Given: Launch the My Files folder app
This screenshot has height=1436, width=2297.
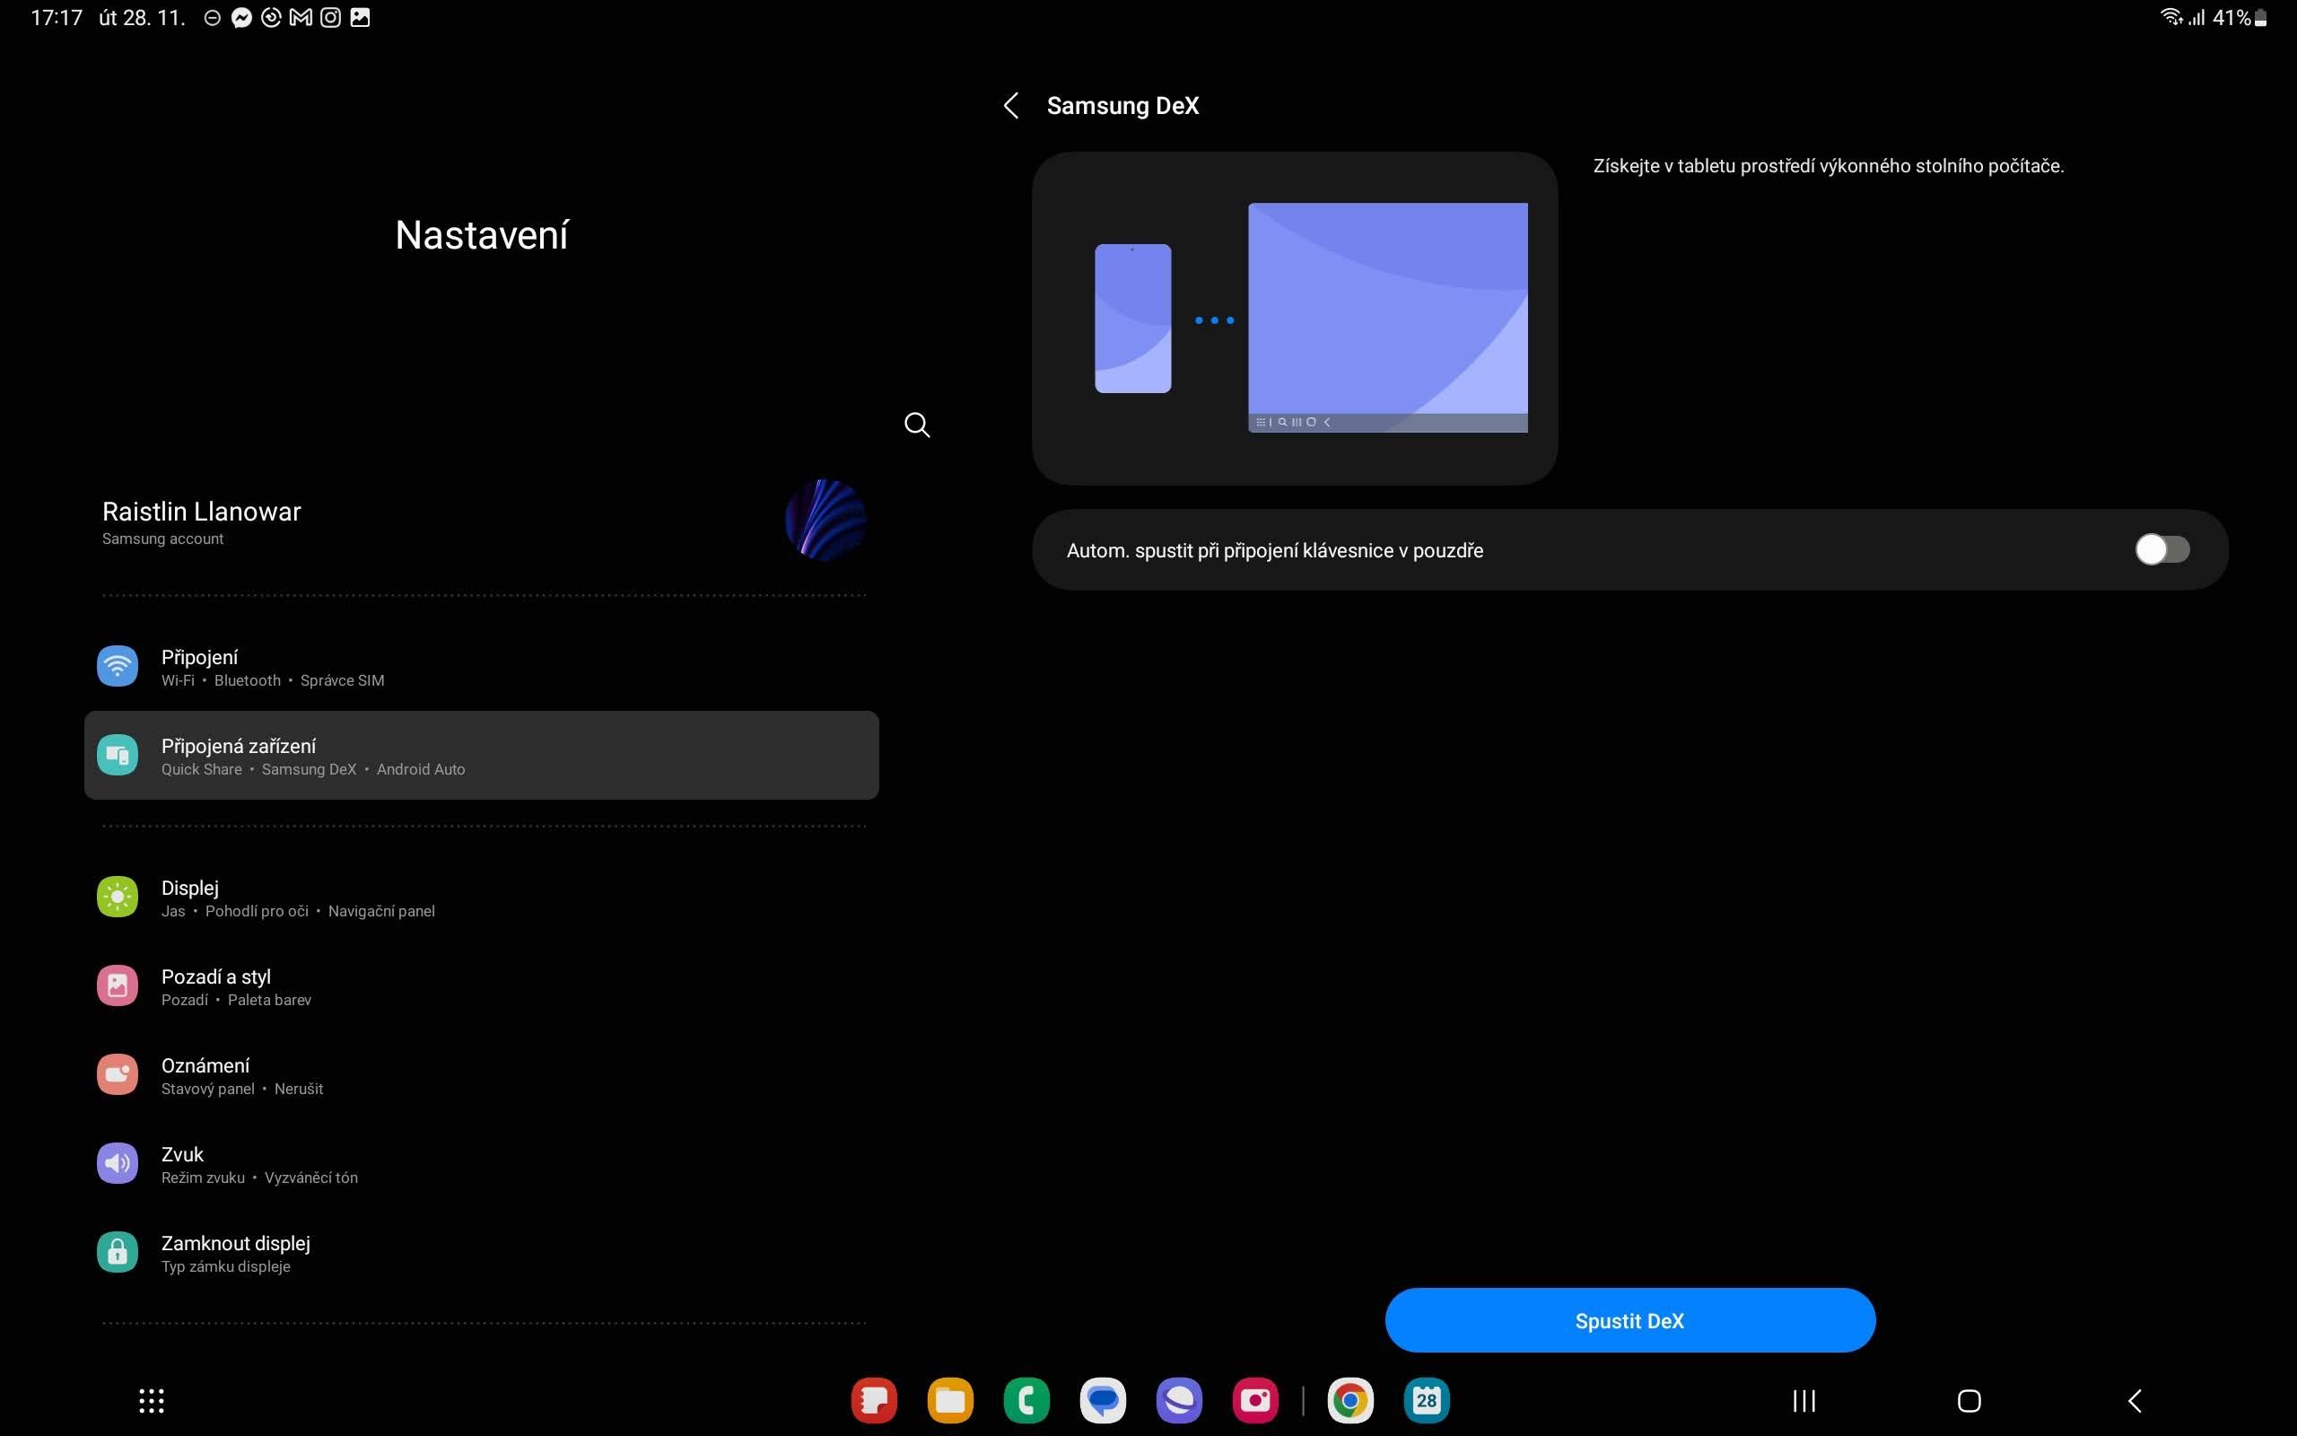Looking at the screenshot, I should (x=950, y=1400).
